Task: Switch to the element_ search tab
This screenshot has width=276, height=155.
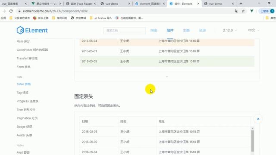Action: pos(150,4)
